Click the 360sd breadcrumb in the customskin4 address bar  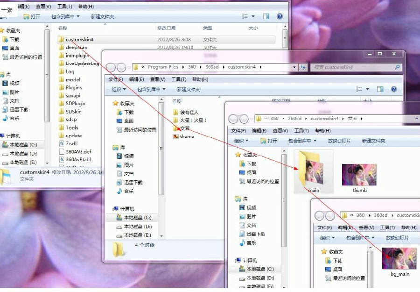(x=212, y=67)
